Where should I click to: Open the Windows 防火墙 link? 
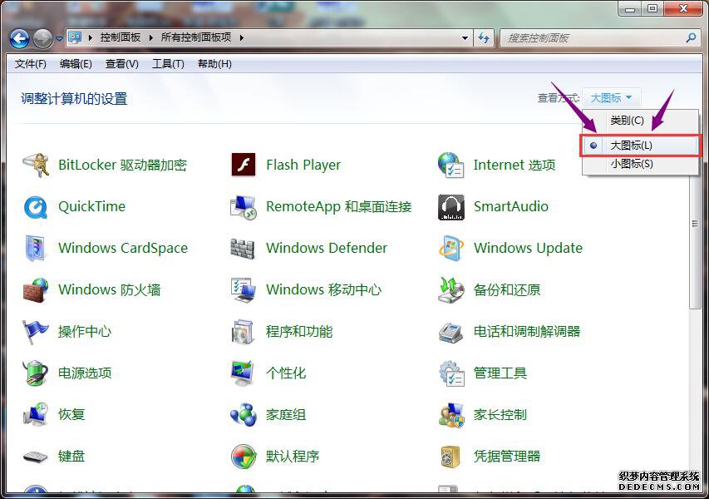click(x=110, y=290)
